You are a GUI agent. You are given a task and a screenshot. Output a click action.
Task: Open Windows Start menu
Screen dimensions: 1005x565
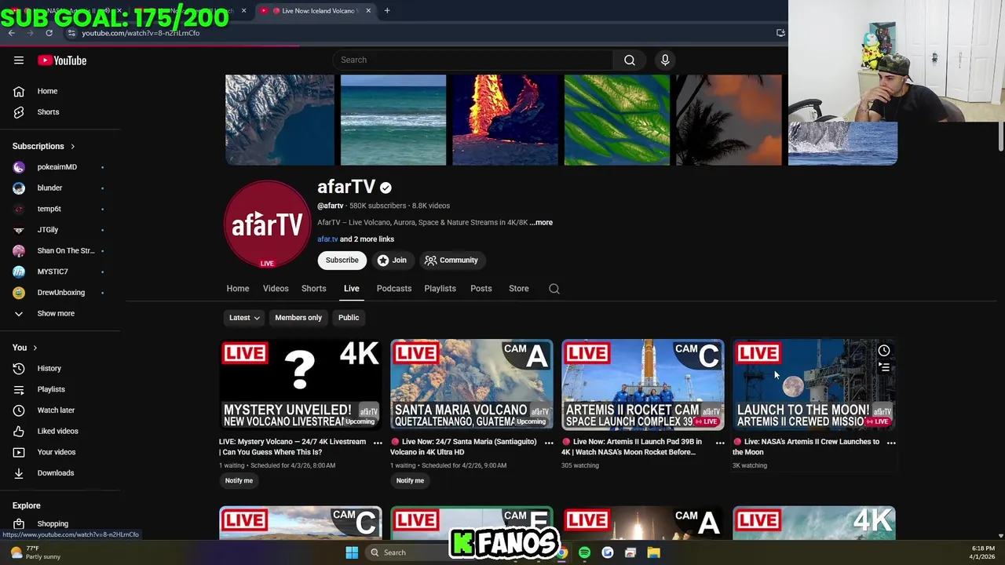(x=352, y=552)
